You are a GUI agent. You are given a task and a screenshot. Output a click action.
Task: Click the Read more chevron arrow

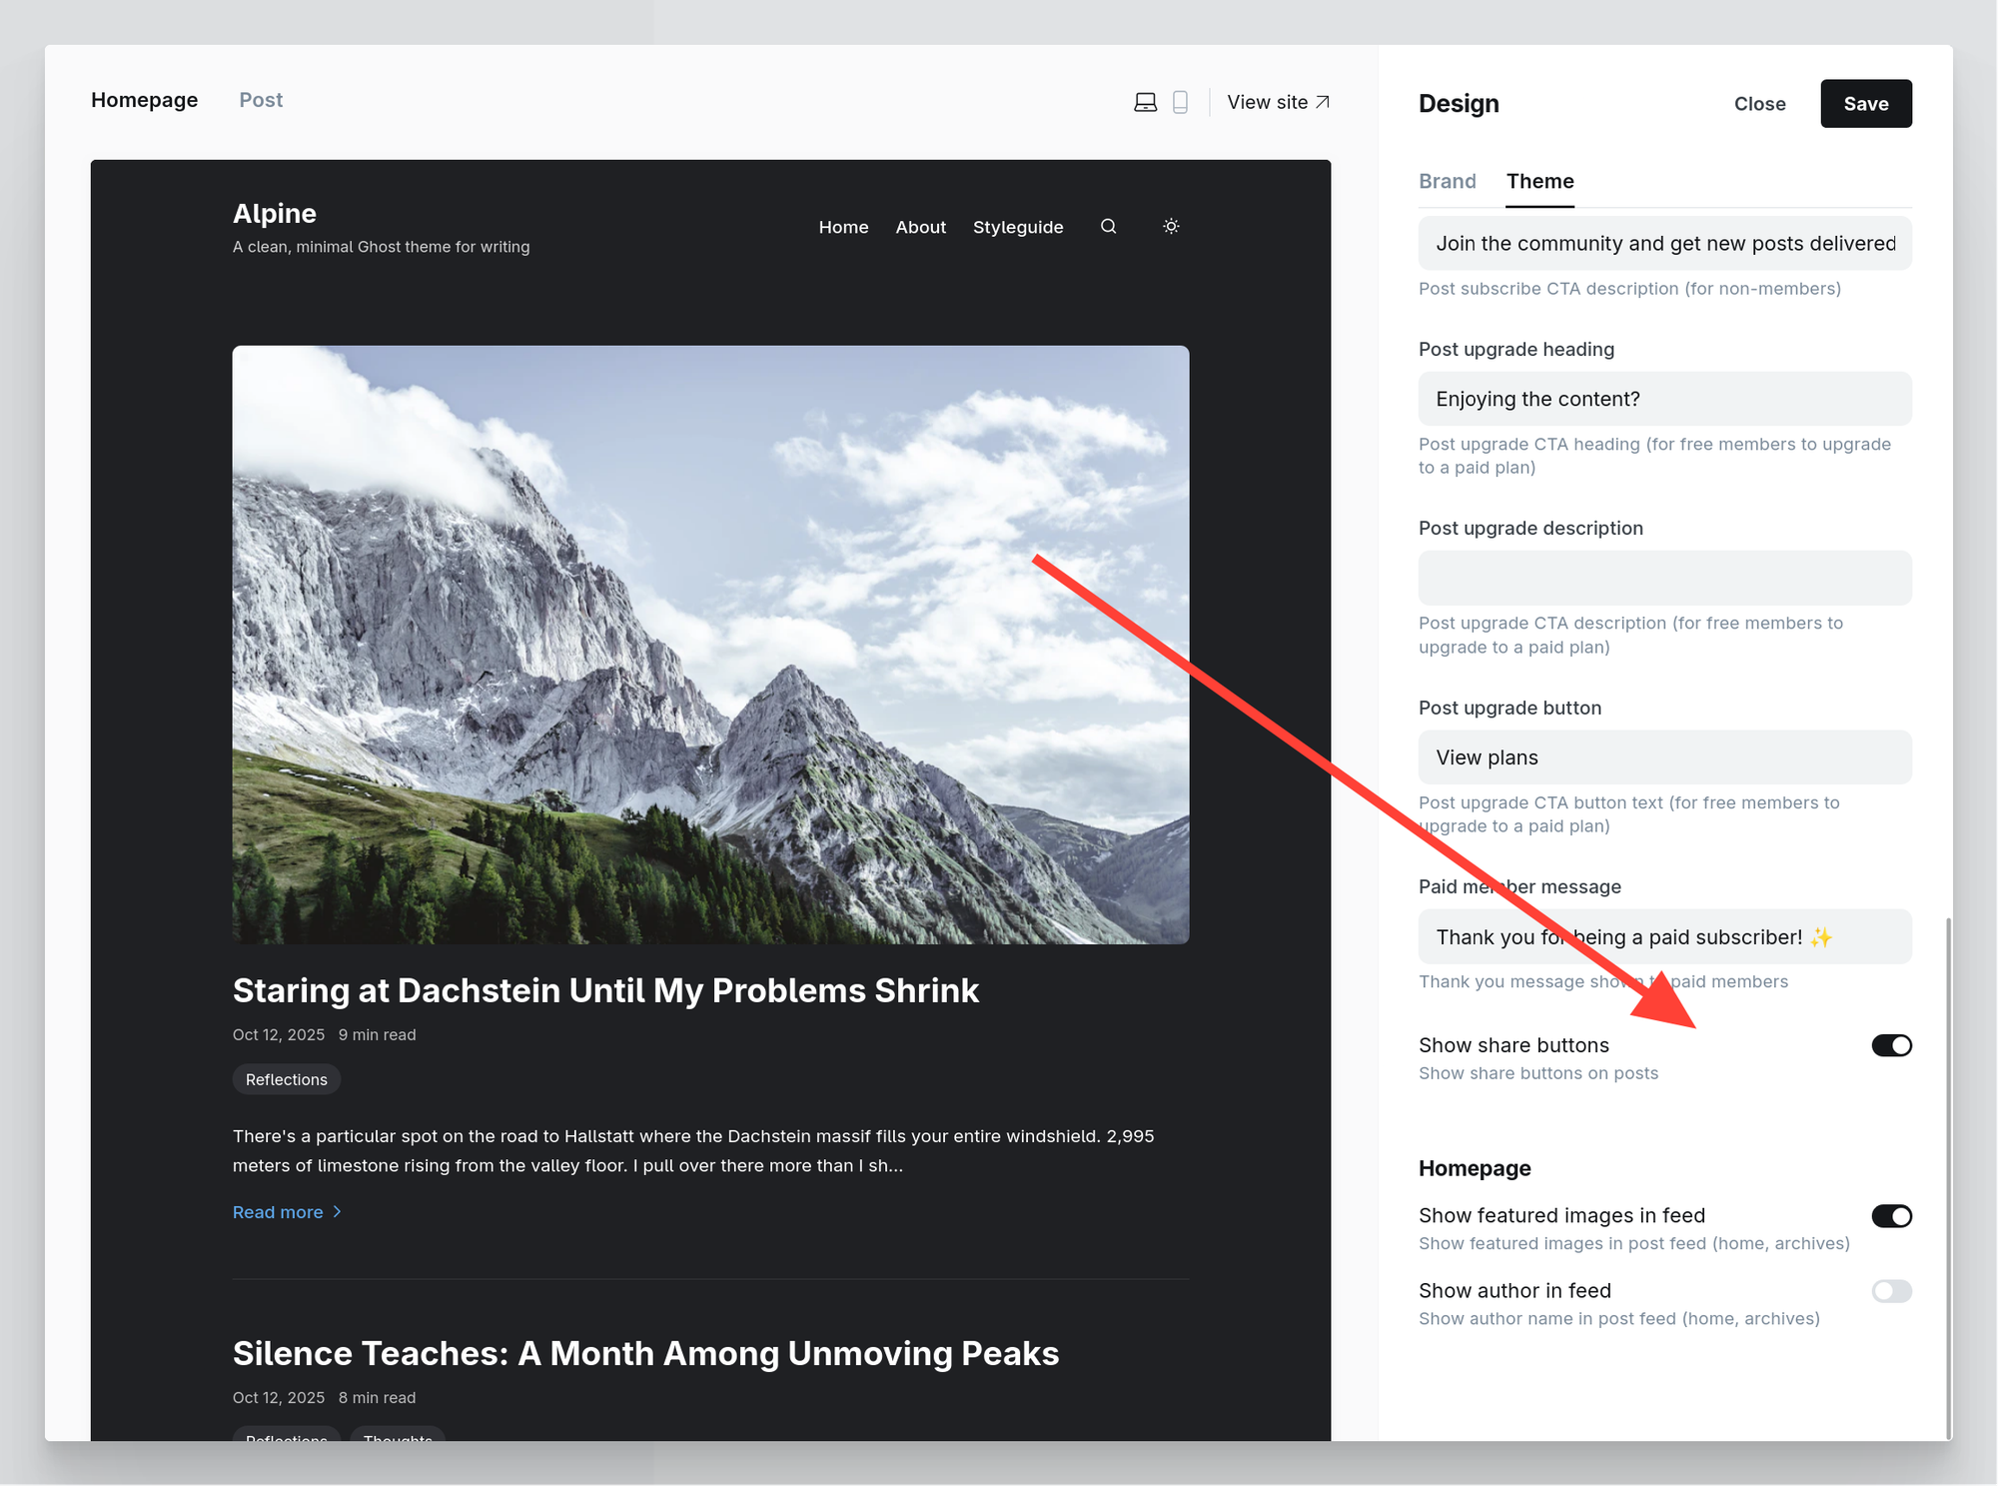[338, 1211]
